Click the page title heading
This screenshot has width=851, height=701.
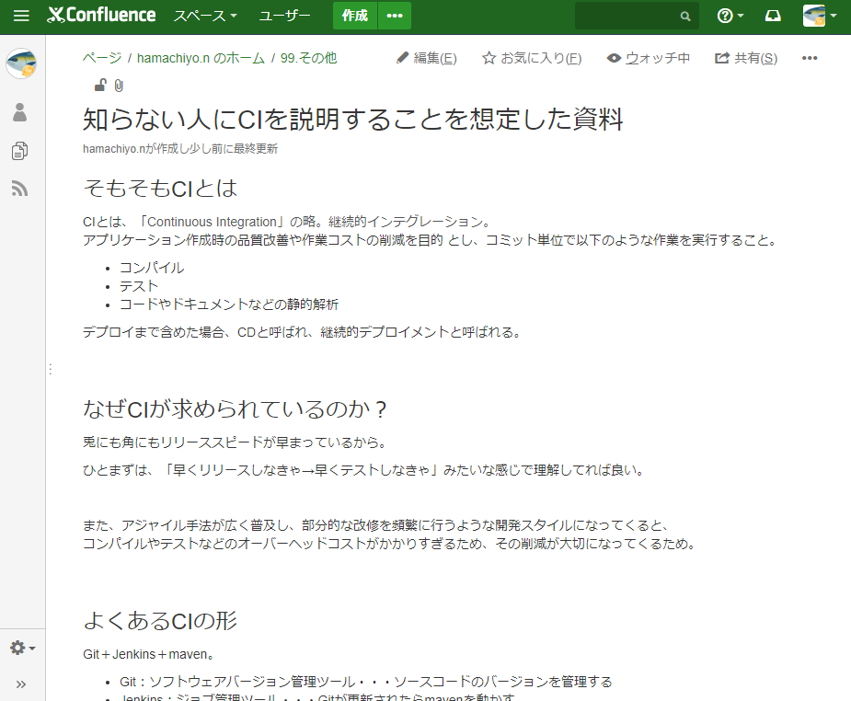(x=352, y=120)
